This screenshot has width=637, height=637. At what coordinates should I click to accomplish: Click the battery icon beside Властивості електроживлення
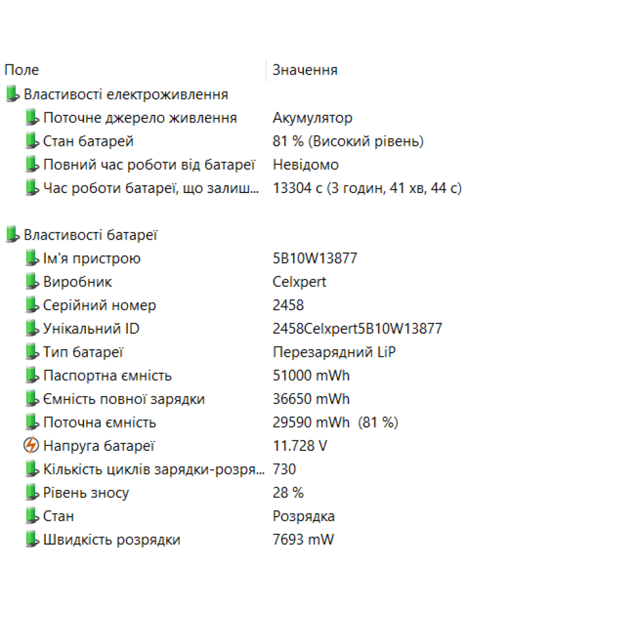click(12, 94)
